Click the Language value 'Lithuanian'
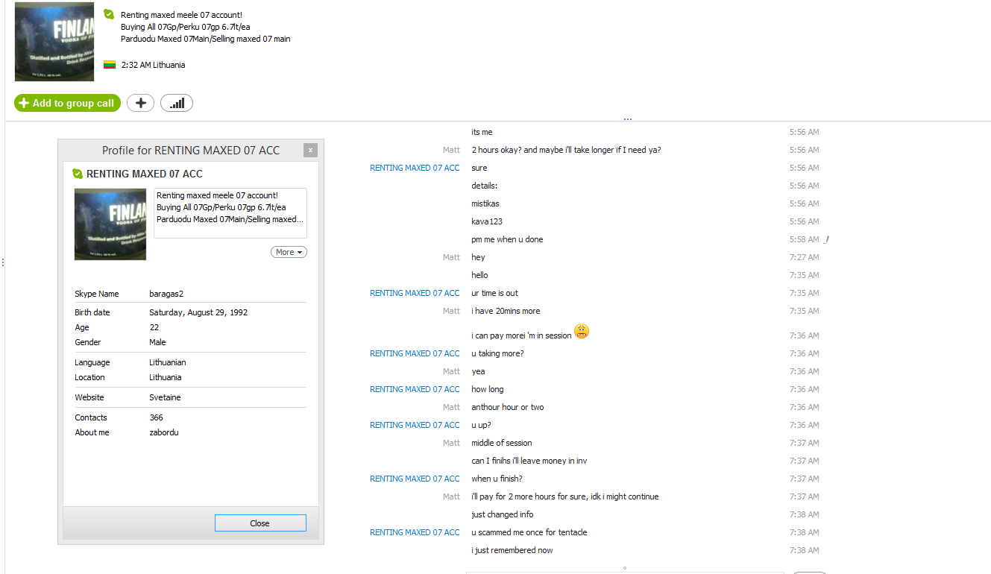 tap(168, 362)
